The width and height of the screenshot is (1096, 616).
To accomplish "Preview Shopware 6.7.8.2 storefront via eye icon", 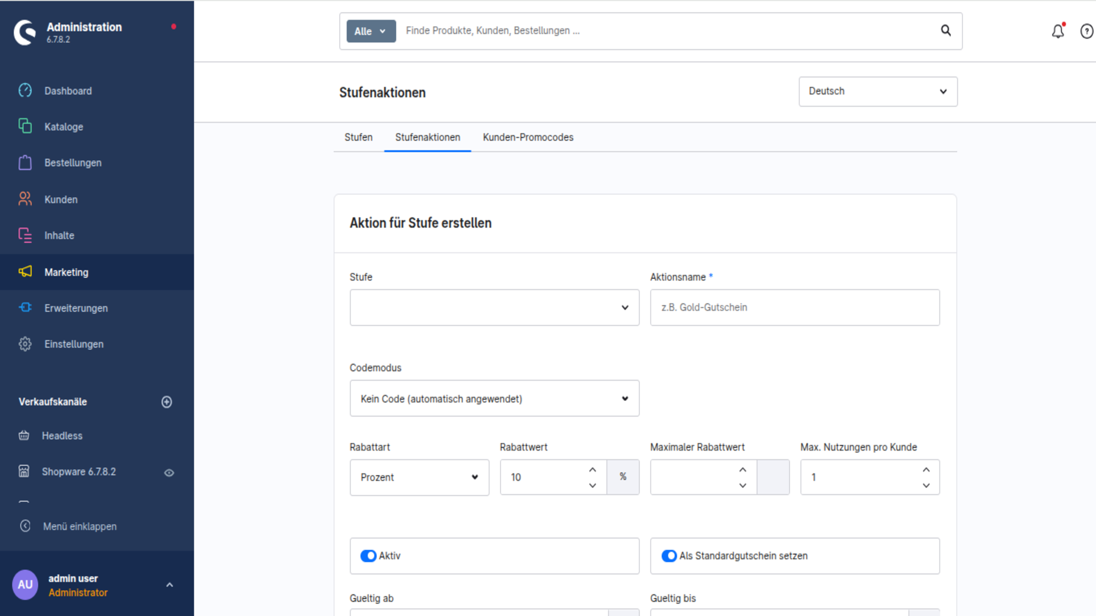I will 169,472.
